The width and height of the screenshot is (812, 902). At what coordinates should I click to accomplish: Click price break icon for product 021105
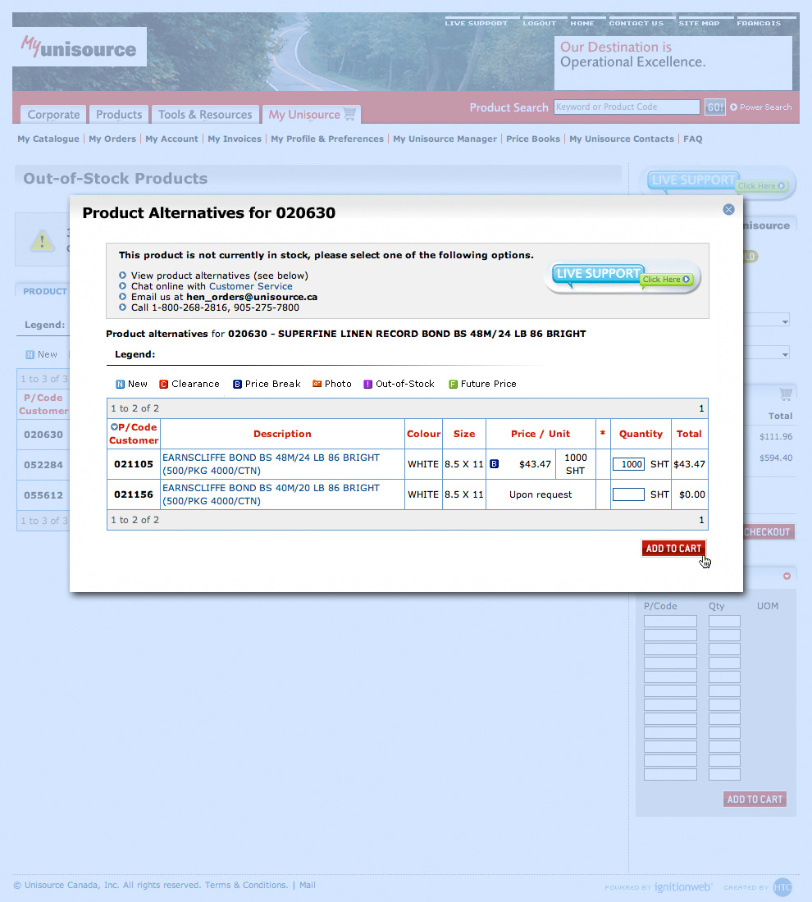click(x=494, y=464)
